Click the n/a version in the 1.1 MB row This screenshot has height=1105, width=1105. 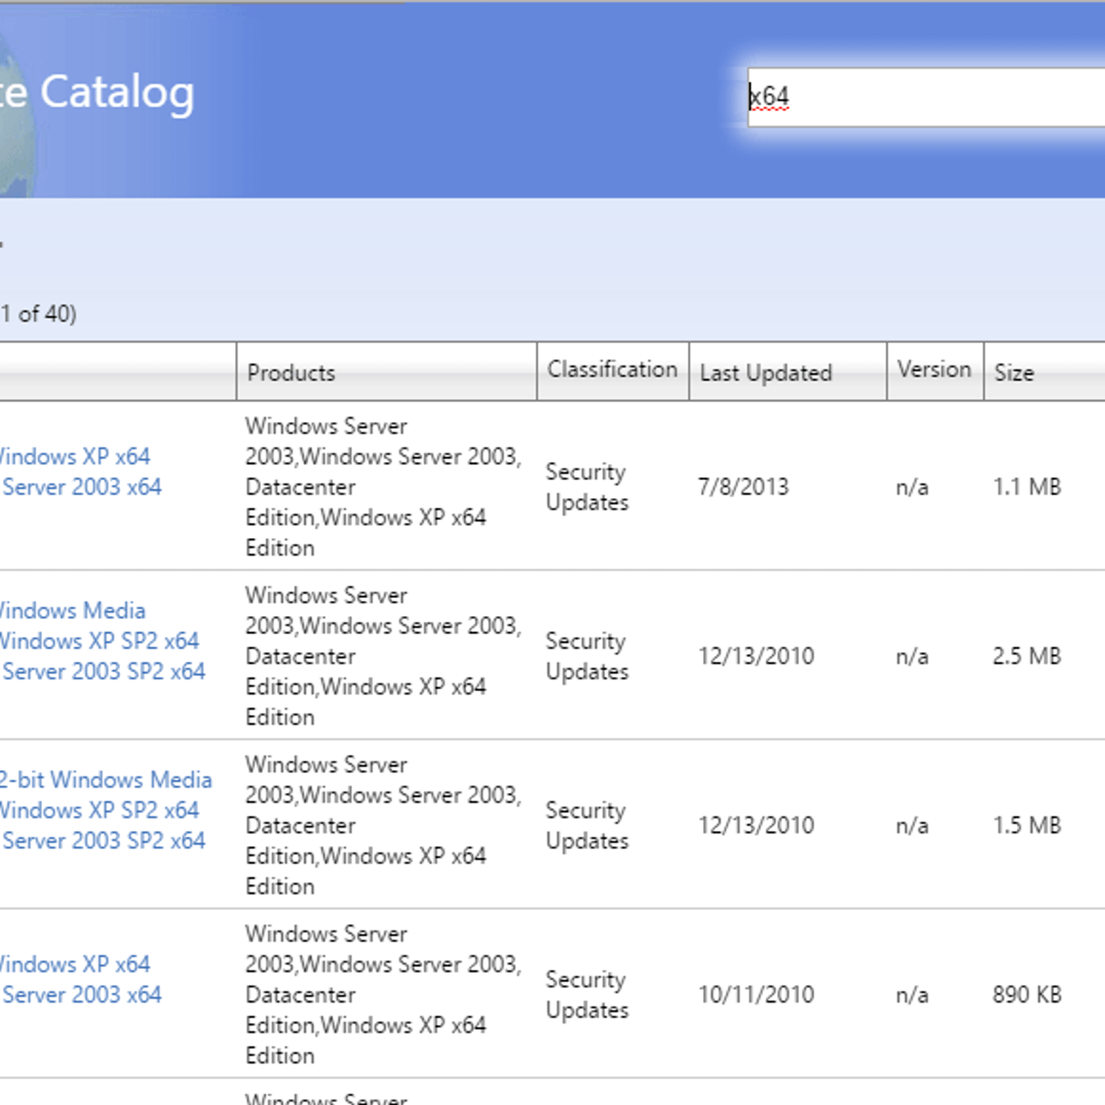point(912,488)
